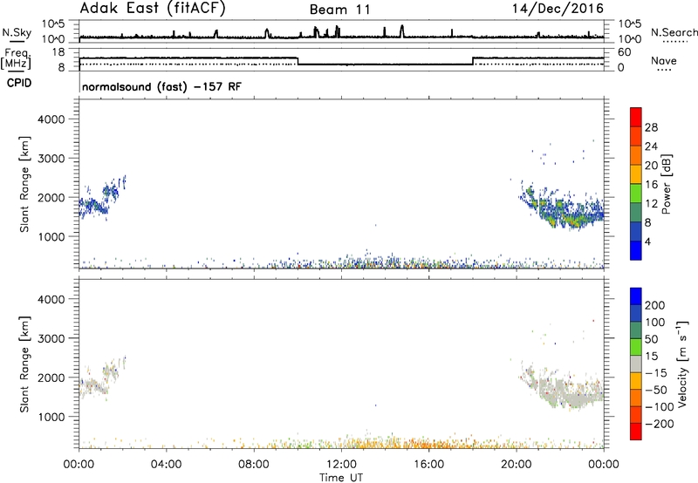Screen dimensions: 698x483
Task: Click the 'N.Sky' legend label
Action: tap(17, 32)
